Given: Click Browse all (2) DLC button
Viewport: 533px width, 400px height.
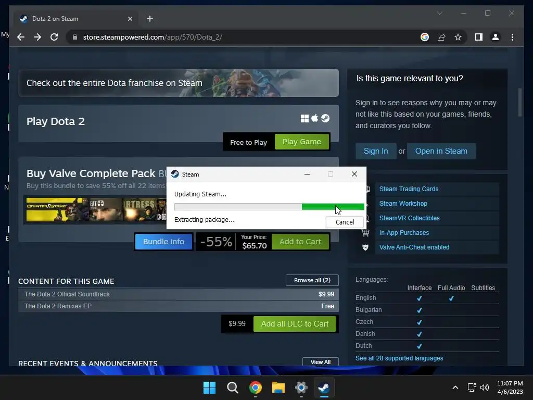Looking at the screenshot, I should 312,280.
